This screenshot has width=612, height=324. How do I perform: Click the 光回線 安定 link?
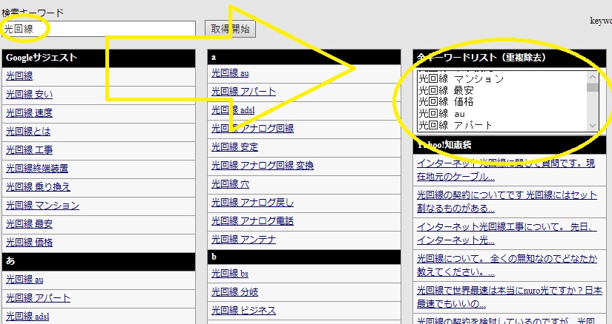click(x=234, y=147)
